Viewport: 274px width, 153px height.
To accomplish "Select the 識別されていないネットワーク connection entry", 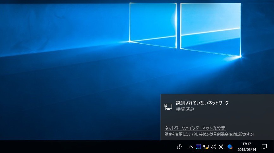I will coord(217,106).
